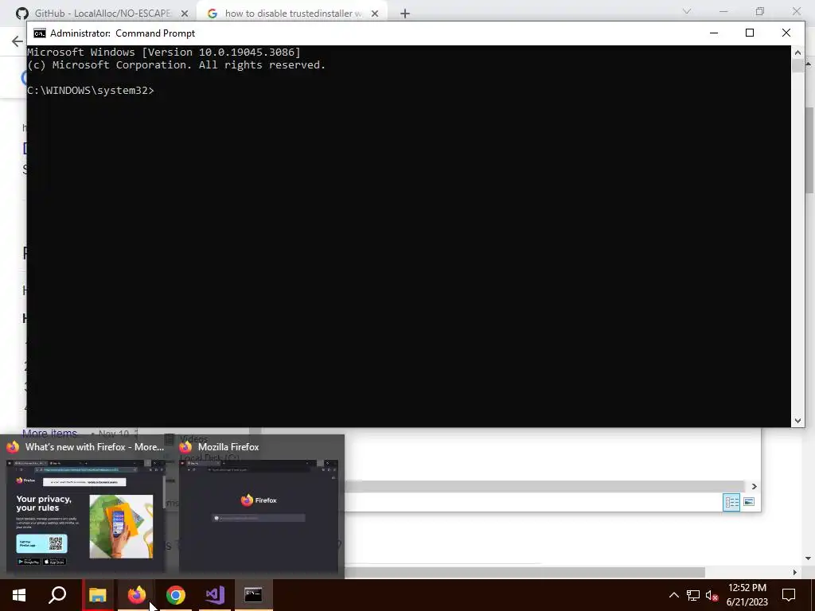Image resolution: width=815 pixels, height=611 pixels.
Task: Open Visual Studio from the taskbar
Action: [x=215, y=595]
